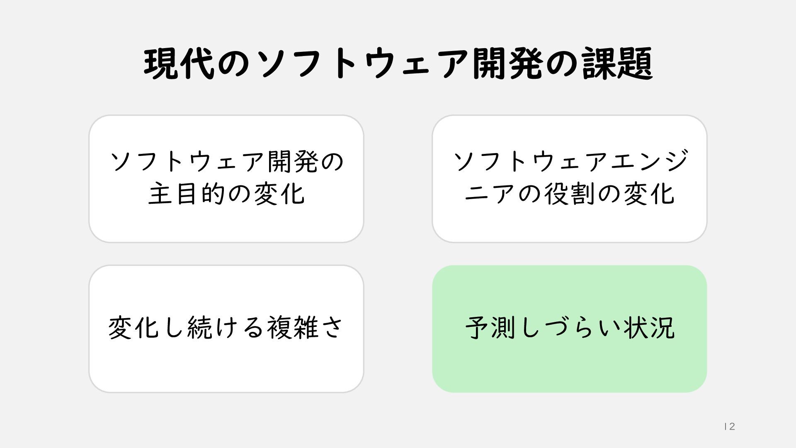This screenshot has height=448, width=796.
Task: Click the text line 主目的の変化
Action: (226, 194)
